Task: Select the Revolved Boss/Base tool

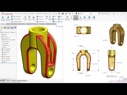Action: pyautogui.click(x=8, y=18)
